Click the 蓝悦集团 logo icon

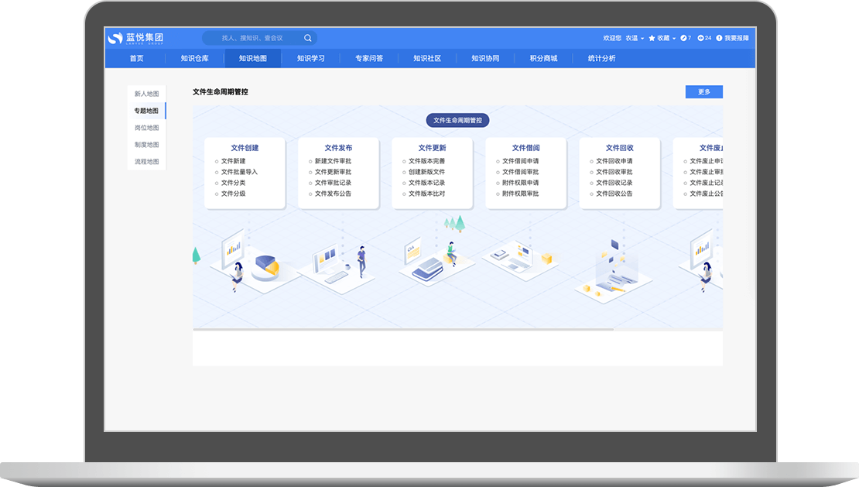pos(115,38)
